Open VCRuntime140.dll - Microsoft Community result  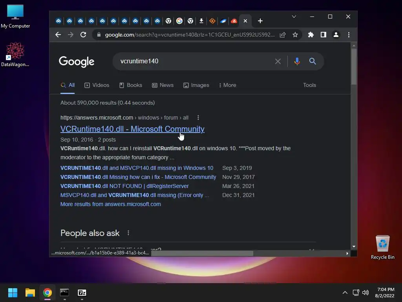pyautogui.click(x=132, y=129)
